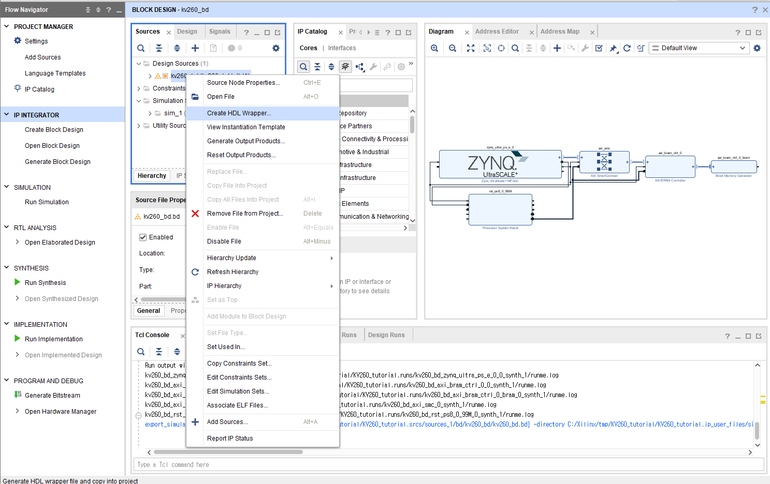Switch to Design tab in Sources
The height and width of the screenshot is (484, 770).
click(x=187, y=32)
